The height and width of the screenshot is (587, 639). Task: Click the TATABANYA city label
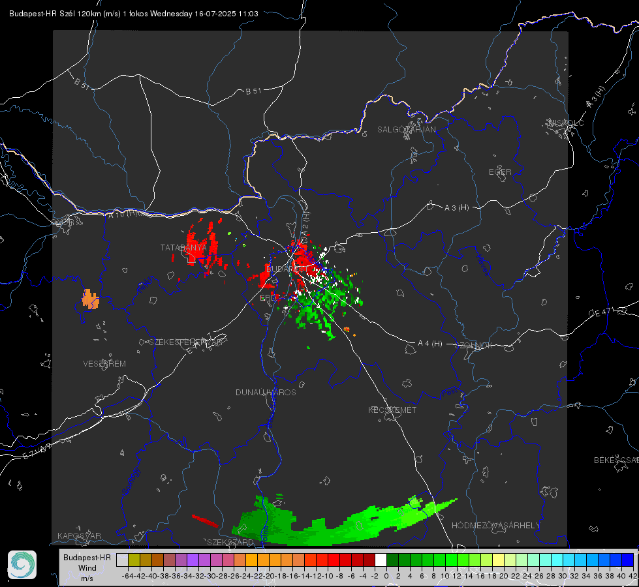click(183, 247)
